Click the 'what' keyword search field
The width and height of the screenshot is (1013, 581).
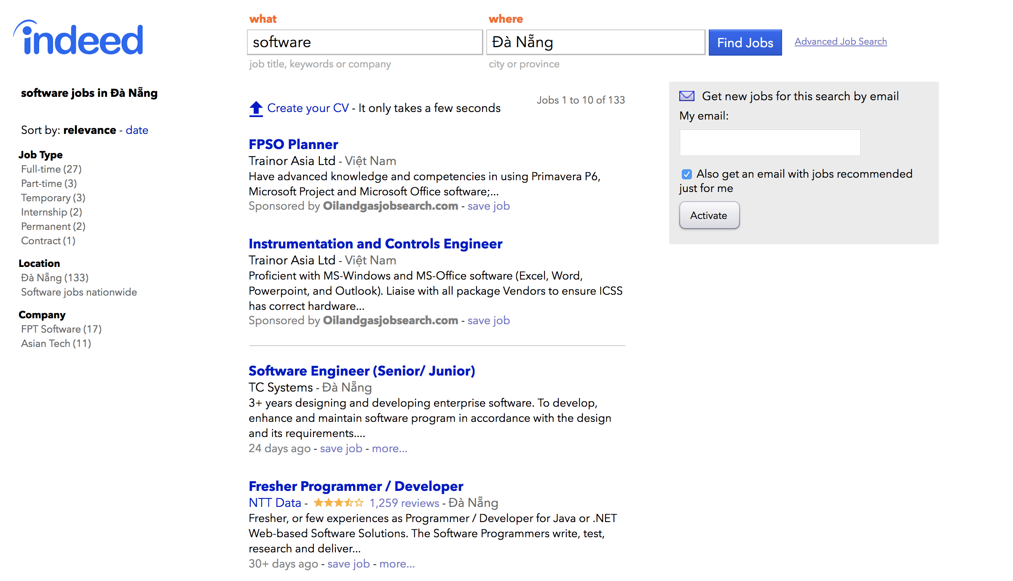pos(364,42)
